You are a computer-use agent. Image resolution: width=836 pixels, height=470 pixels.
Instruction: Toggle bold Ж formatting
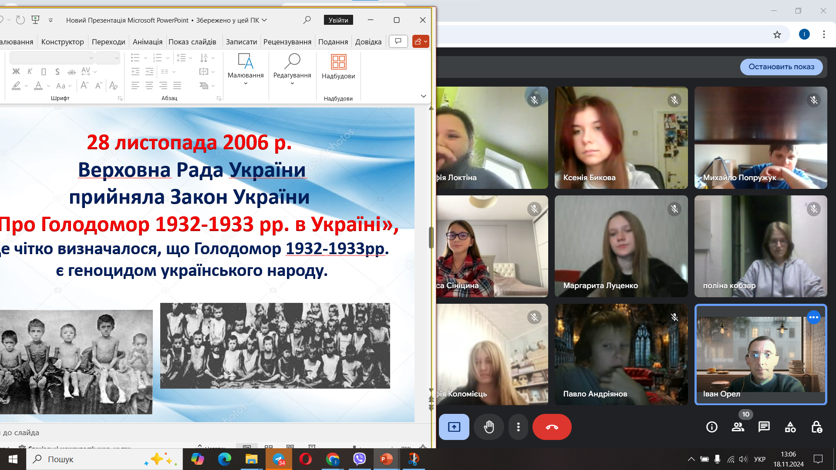pos(16,71)
